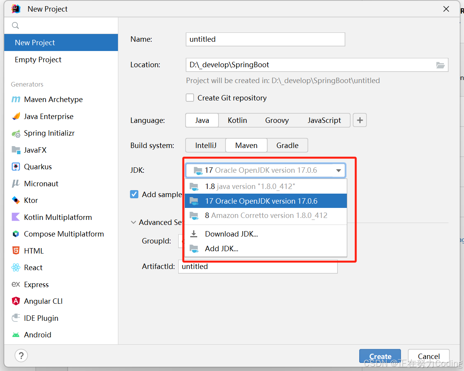The height and width of the screenshot is (371, 464).
Task: Click the 1.8 java version folder icon
Action: click(194, 186)
